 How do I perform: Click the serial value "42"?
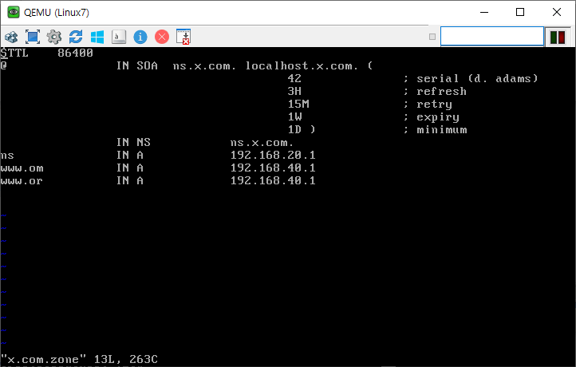click(x=294, y=78)
